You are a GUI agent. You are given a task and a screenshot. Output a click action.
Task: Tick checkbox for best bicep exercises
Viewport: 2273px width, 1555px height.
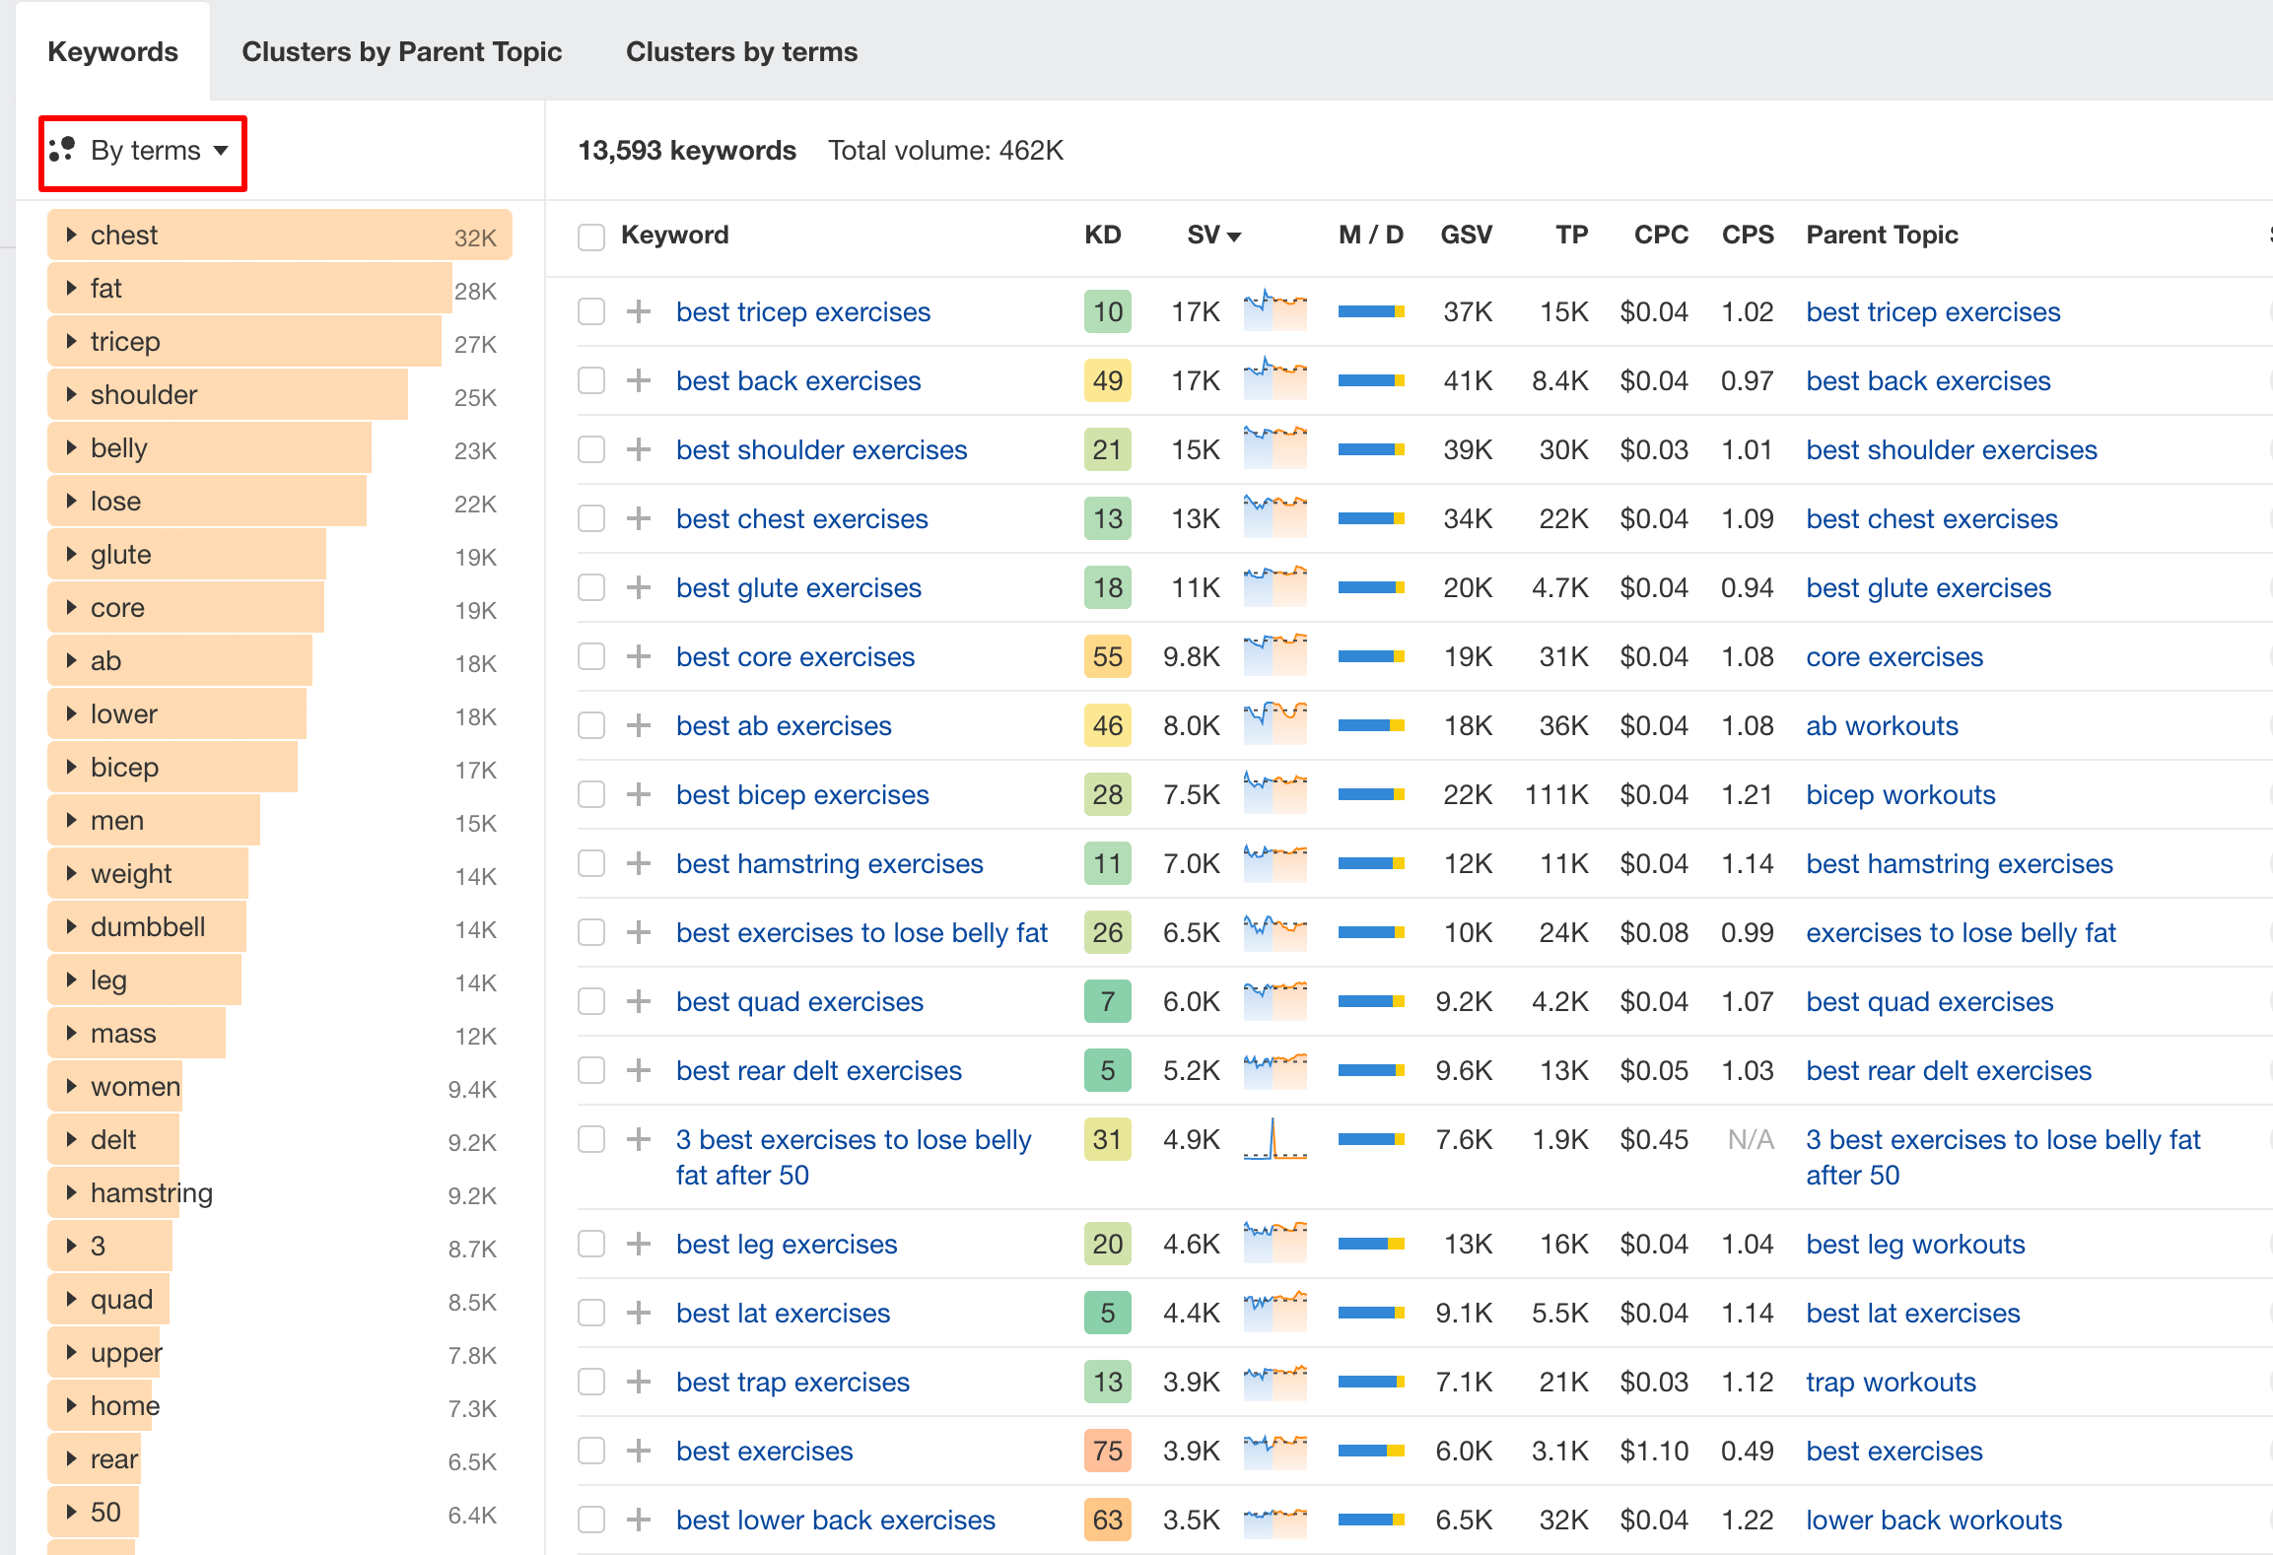point(591,795)
